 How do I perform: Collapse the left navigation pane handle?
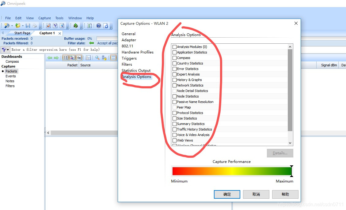click(45, 133)
